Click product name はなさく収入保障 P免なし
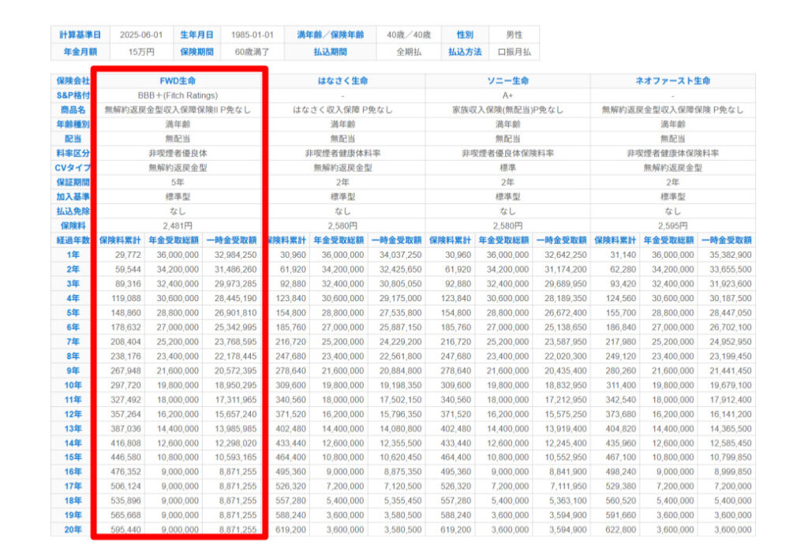This screenshot has height=559, width=808. coord(342,110)
